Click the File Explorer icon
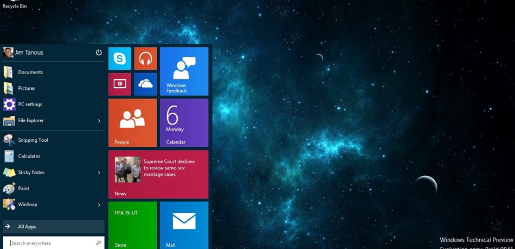This screenshot has height=249, width=515. click(9, 121)
